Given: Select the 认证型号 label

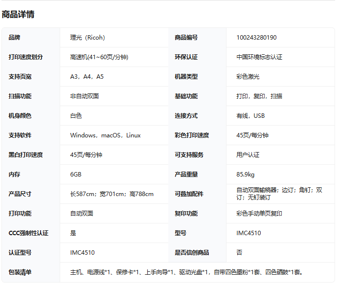Looking at the screenshot, I should tap(20, 253).
